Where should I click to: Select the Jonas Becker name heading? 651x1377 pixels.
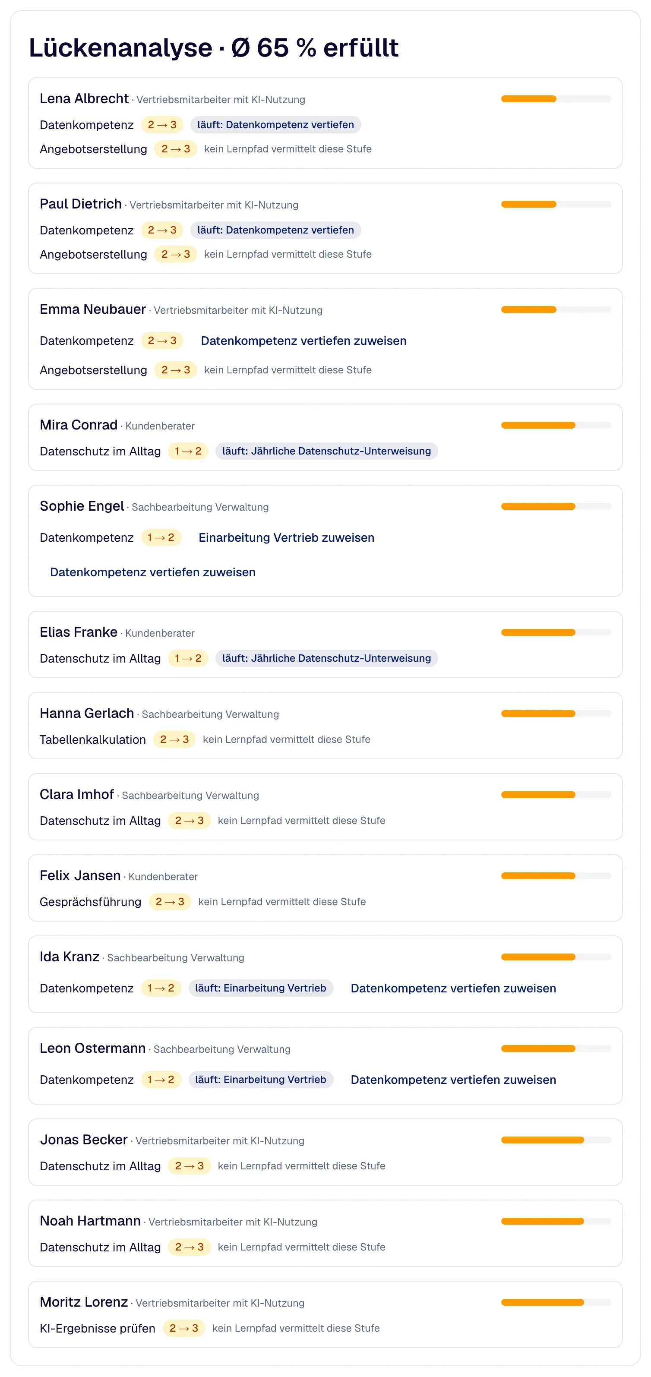click(83, 1140)
